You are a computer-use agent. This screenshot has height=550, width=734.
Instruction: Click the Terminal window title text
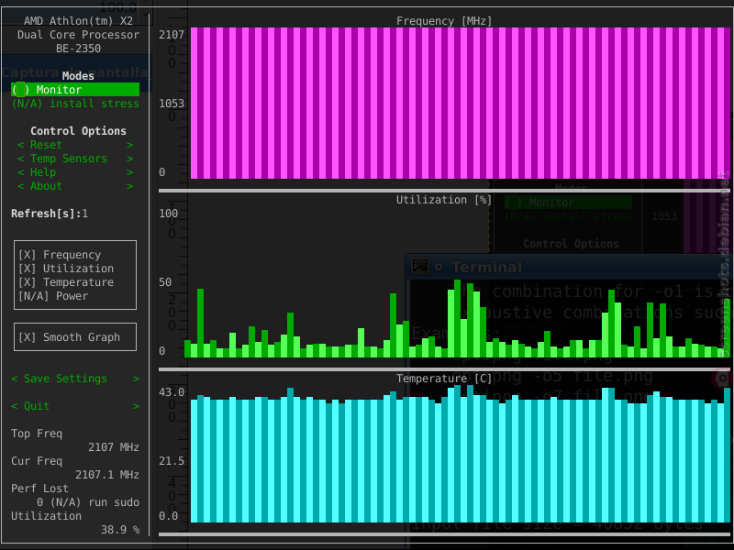(486, 267)
